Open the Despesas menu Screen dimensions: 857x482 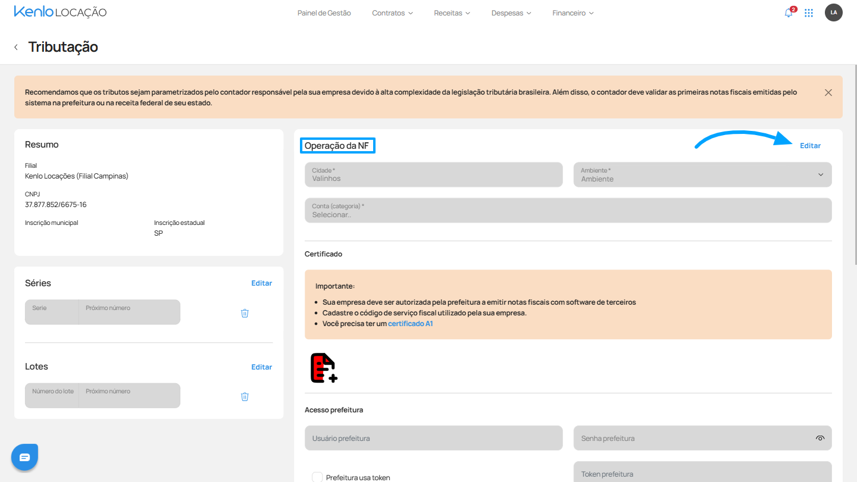pos(511,13)
